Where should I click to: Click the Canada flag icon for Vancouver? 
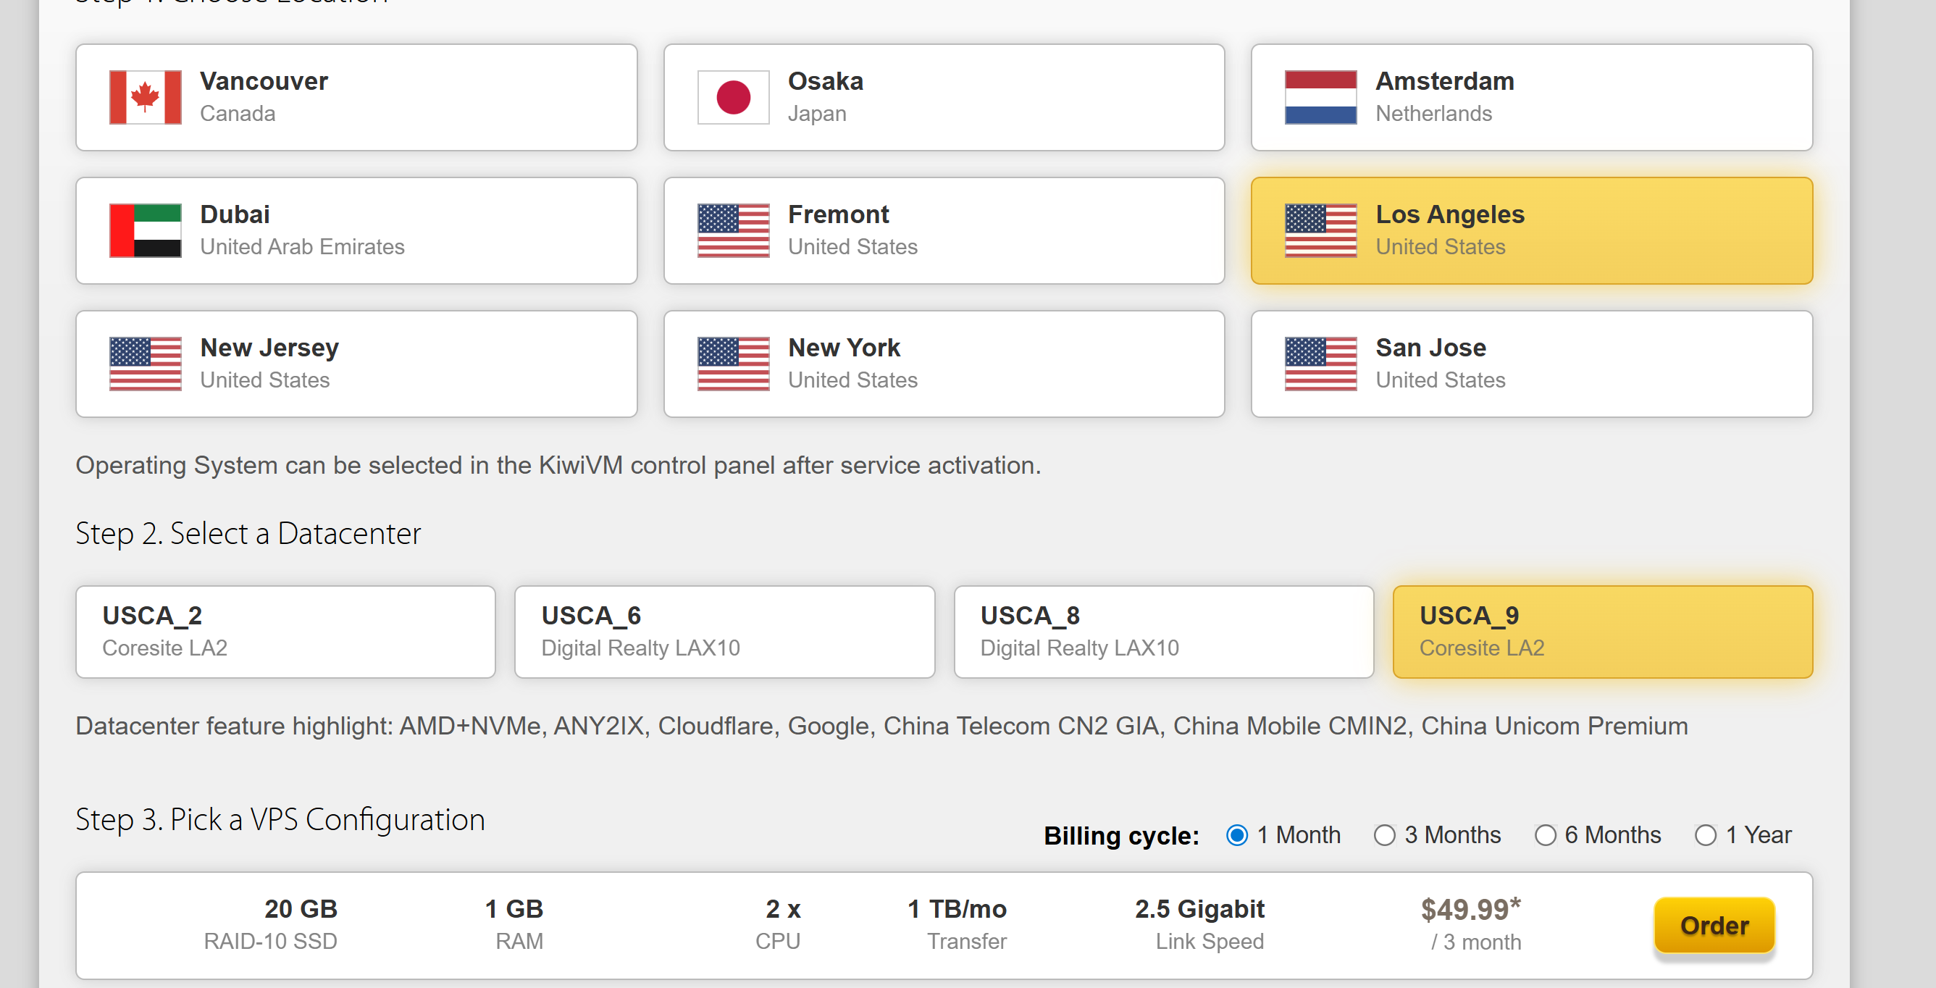[x=145, y=97]
